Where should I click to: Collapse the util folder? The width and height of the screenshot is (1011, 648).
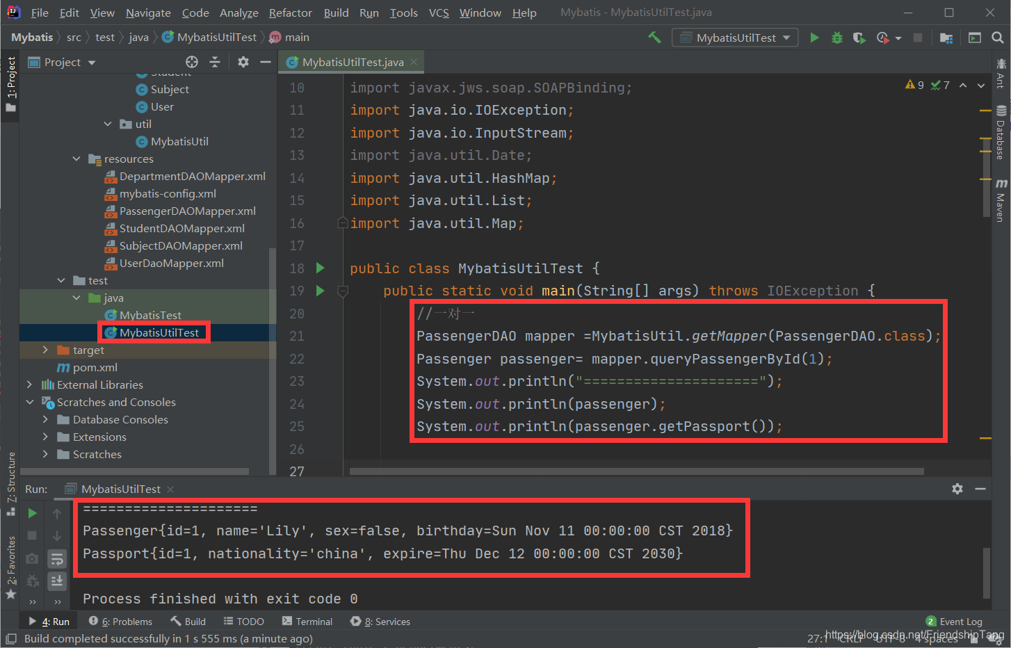(108, 124)
